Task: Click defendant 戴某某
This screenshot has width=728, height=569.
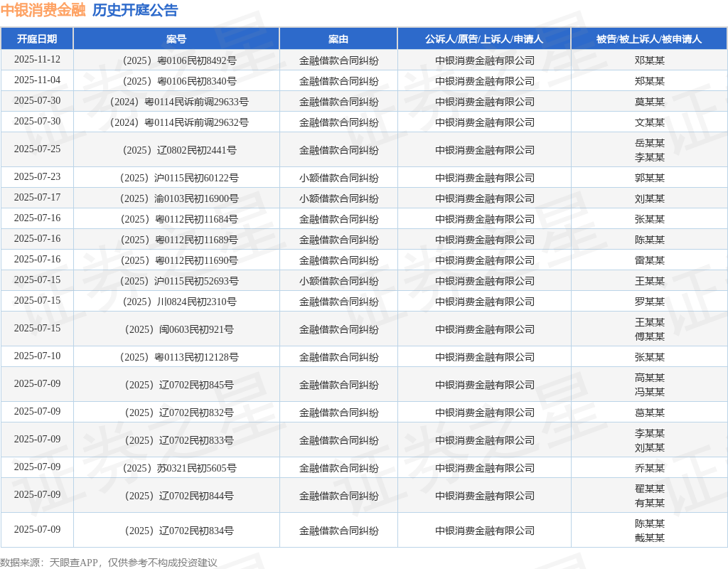Action: pos(650,538)
